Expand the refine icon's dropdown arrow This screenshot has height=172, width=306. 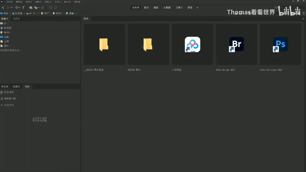click(38, 8)
